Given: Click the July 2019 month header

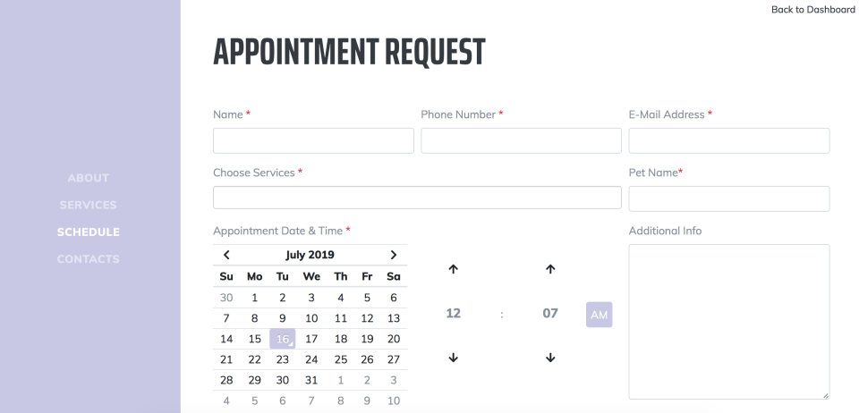Looking at the screenshot, I should pyautogui.click(x=310, y=255).
